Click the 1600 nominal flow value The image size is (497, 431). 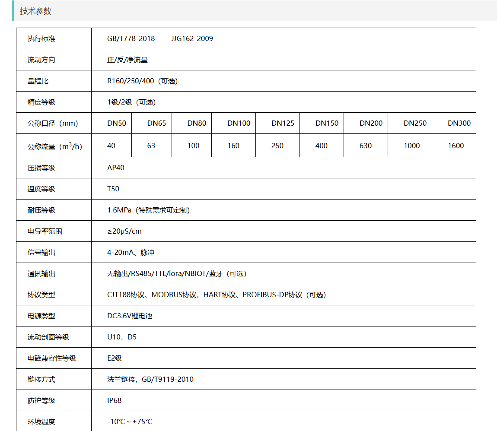456,146
